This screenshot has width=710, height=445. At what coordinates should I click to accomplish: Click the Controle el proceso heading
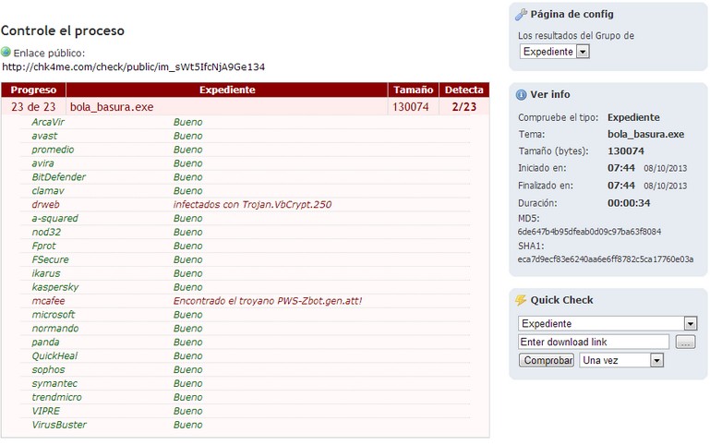63,30
